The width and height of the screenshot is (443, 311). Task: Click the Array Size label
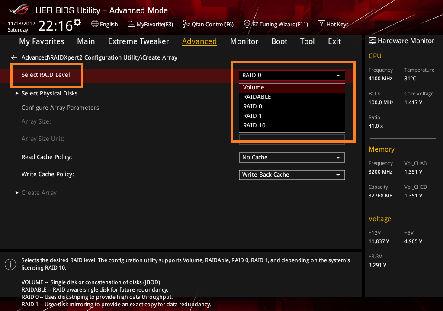click(36, 122)
